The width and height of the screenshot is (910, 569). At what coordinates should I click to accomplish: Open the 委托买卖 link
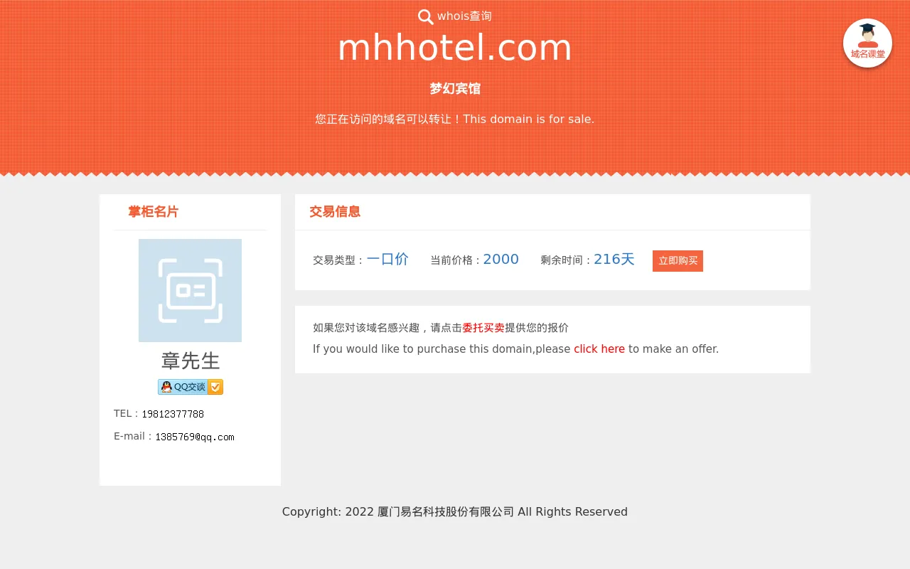483,328
